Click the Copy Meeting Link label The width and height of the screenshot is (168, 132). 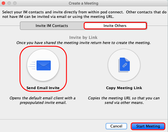pyautogui.click(x=124, y=88)
